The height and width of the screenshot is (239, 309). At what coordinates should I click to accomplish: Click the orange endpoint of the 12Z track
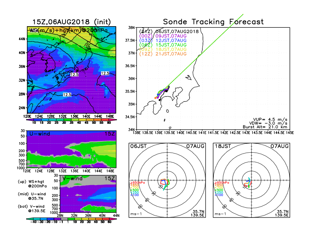pyautogui.click(x=156, y=98)
